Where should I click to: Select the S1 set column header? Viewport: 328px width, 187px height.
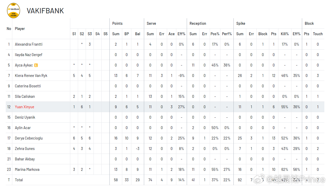pos(74,34)
